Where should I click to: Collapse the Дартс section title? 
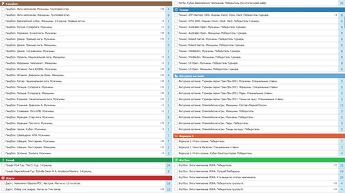[x=10, y=178]
